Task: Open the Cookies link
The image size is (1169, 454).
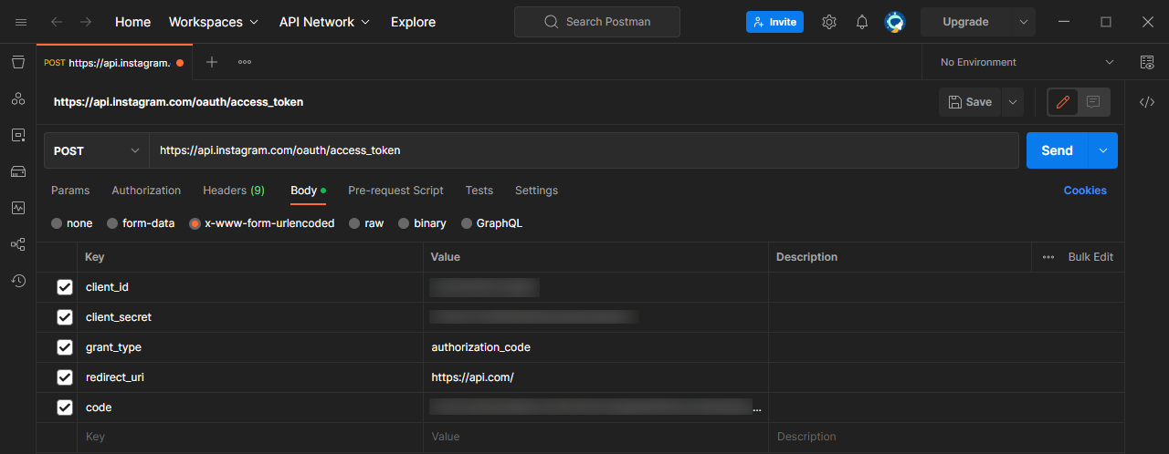Action: coord(1085,191)
